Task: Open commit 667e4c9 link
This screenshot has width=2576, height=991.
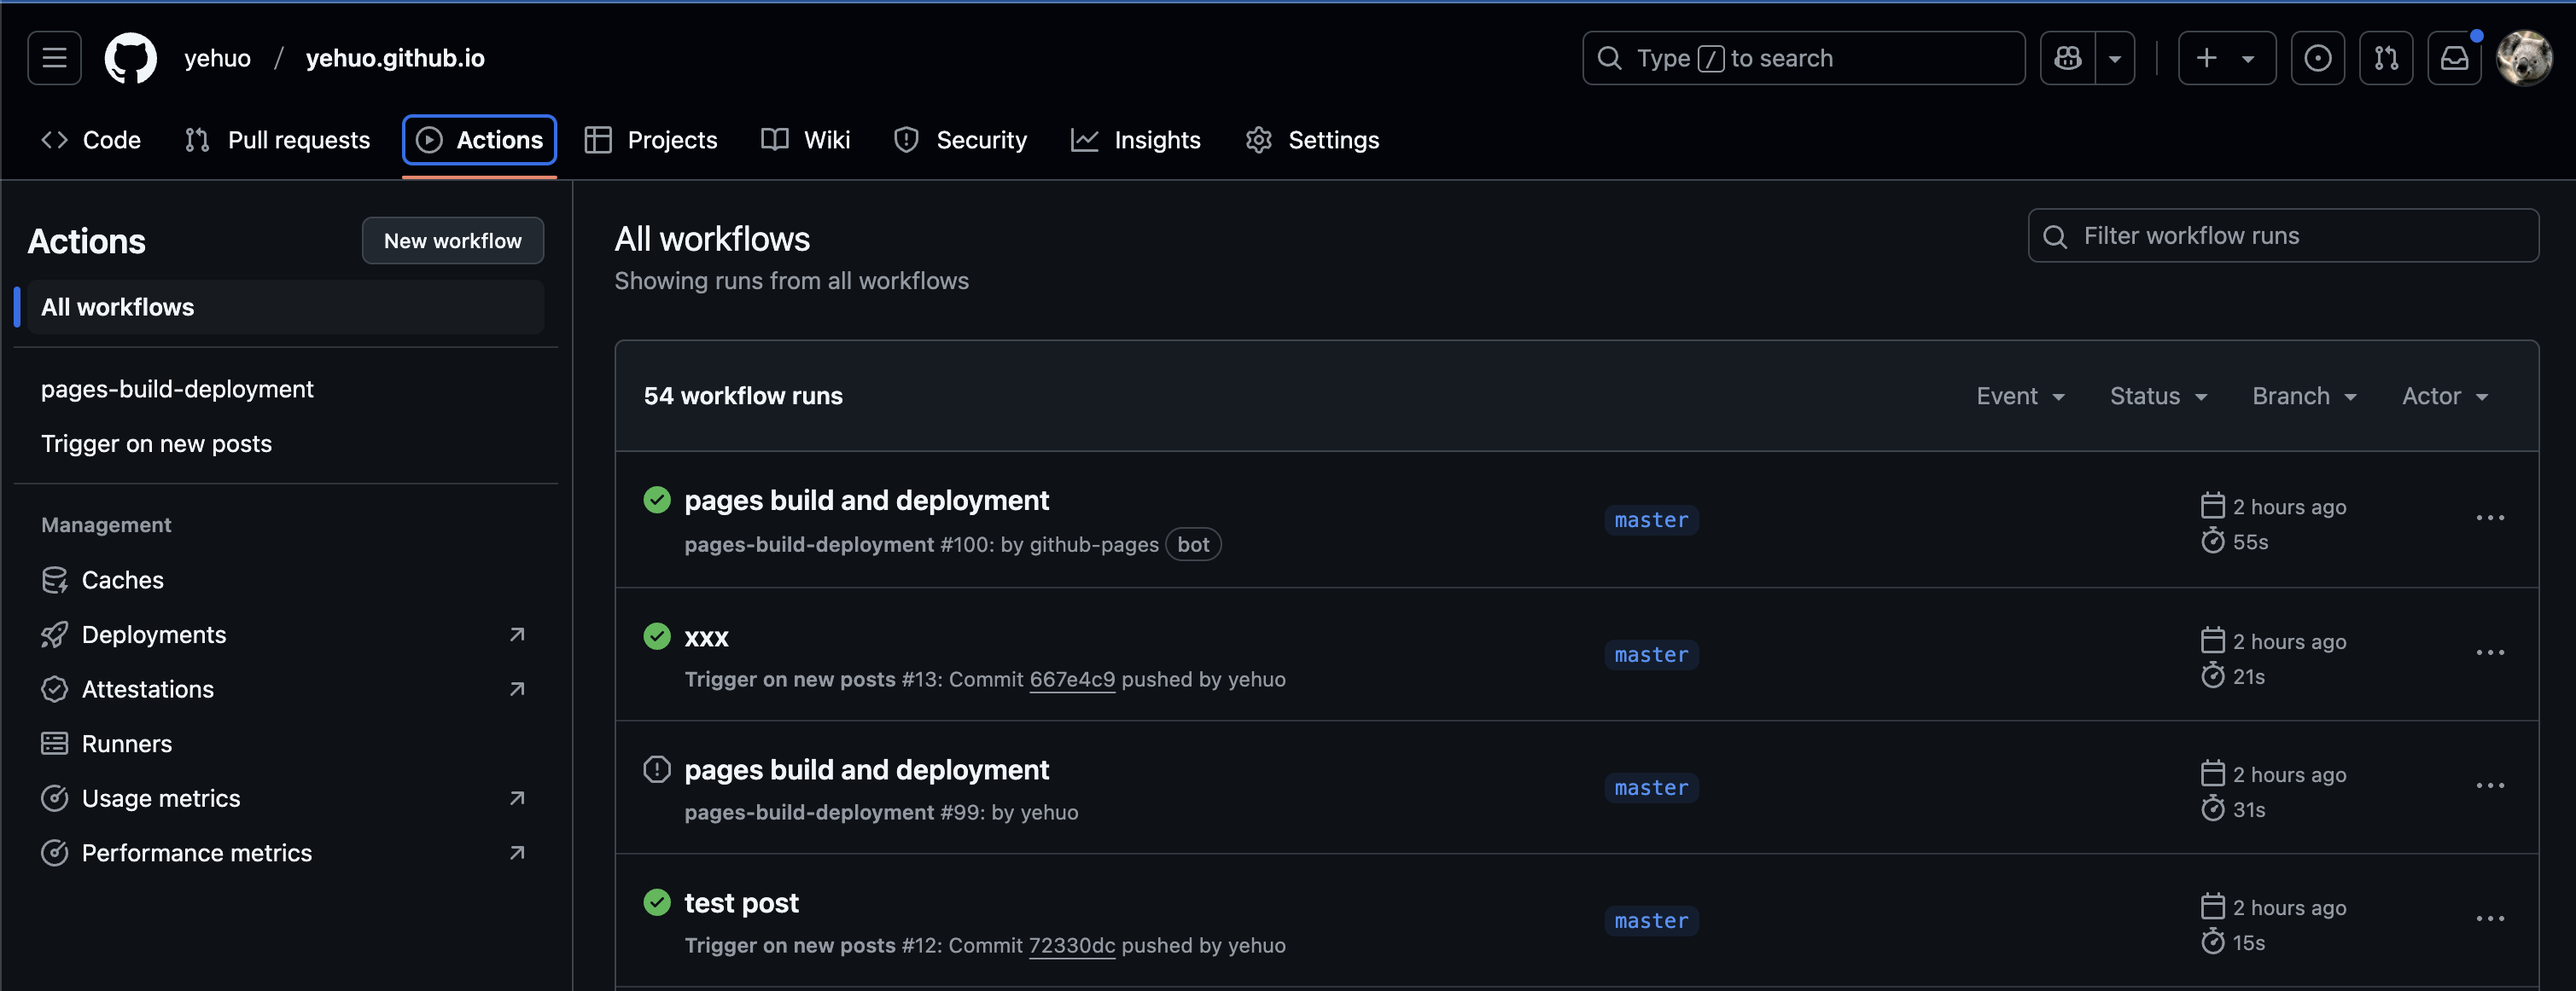Action: (1072, 680)
